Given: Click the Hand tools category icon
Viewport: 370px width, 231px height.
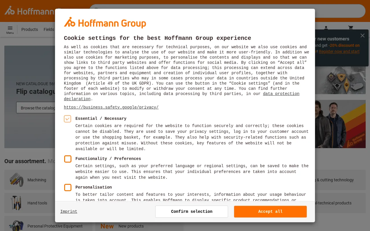Looking at the screenshot, I should tap(16, 203).
